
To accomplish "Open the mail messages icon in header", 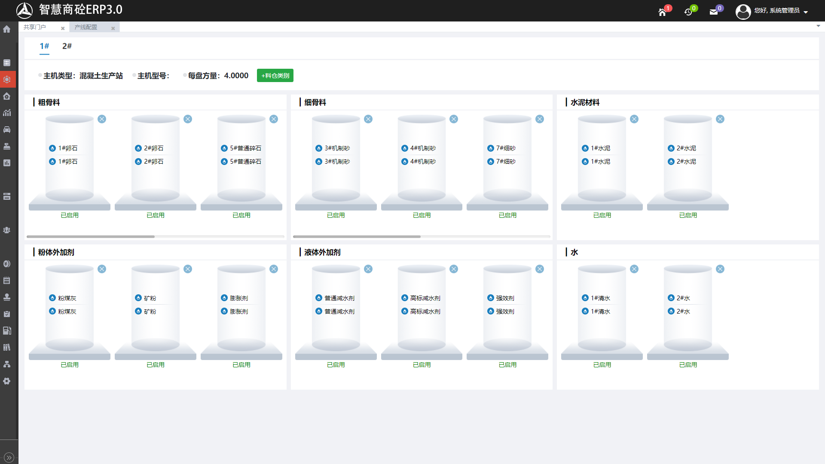I will 714,12.
